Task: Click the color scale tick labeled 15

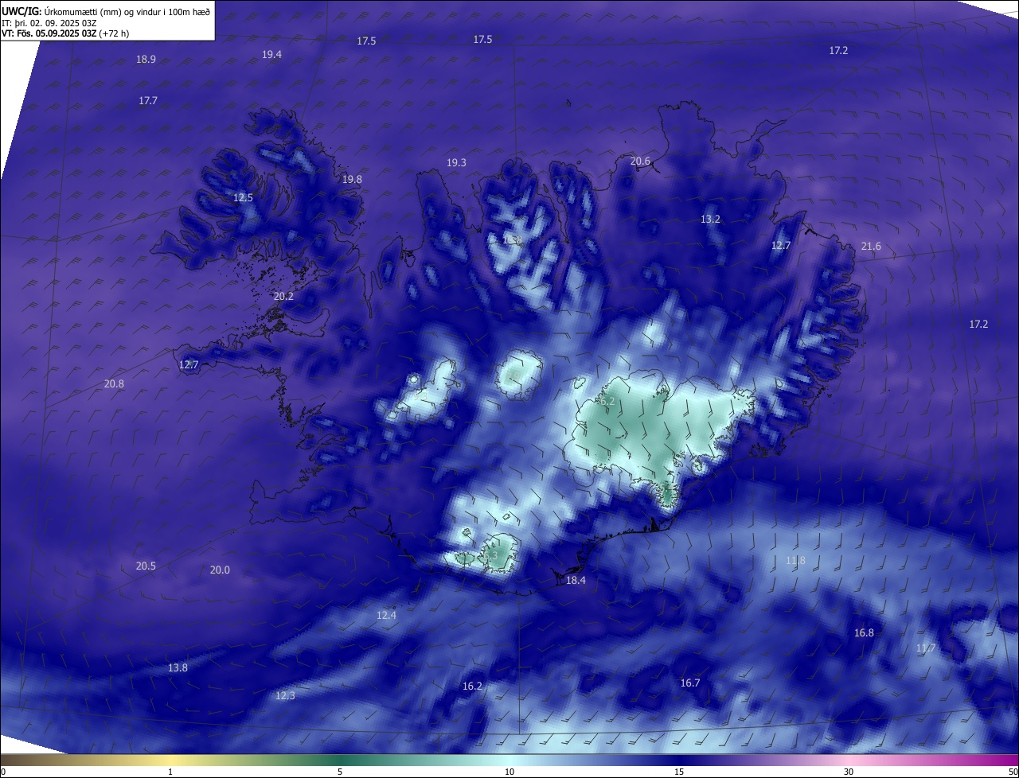Action: click(x=679, y=772)
